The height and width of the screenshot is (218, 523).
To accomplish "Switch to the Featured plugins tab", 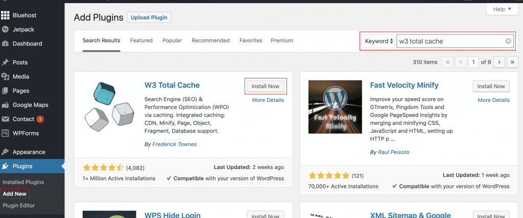I will 141,41.
